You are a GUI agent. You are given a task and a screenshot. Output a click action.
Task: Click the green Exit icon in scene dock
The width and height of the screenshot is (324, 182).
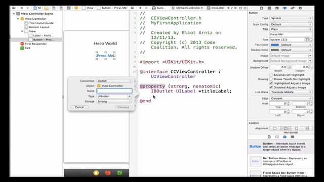119,173
